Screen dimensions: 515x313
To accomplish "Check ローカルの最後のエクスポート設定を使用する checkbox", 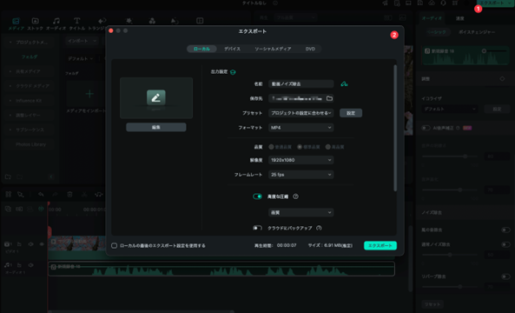I will point(114,245).
